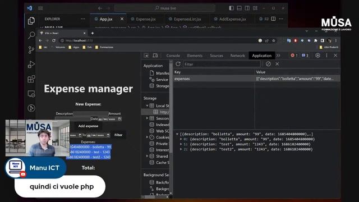Expand array item 0 bolletta object
This screenshot has height=202, width=359.
click(x=181, y=139)
